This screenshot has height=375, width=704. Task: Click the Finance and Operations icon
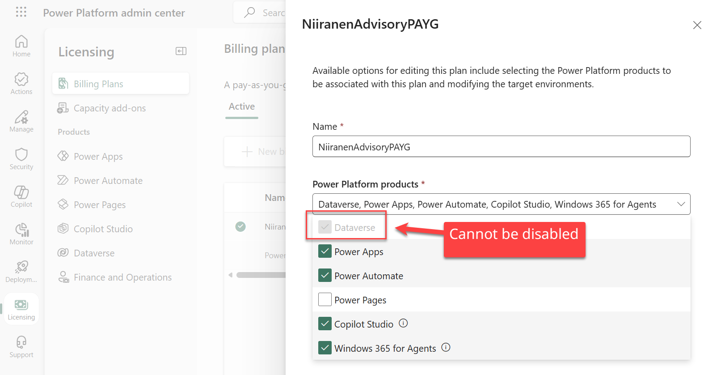[x=63, y=277]
